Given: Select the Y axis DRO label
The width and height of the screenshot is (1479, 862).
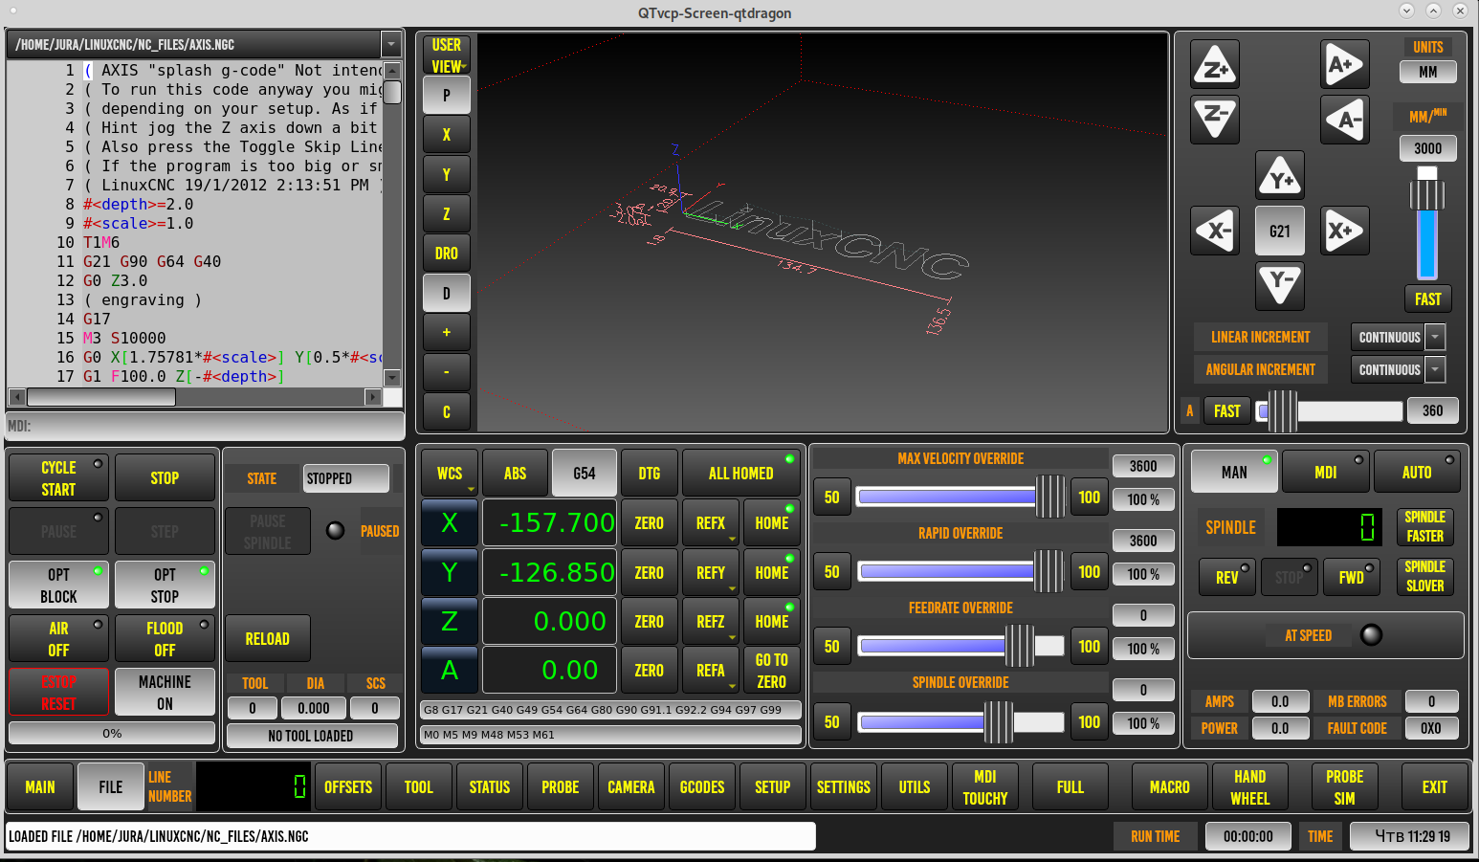Looking at the screenshot, I should tap(450, 572).
